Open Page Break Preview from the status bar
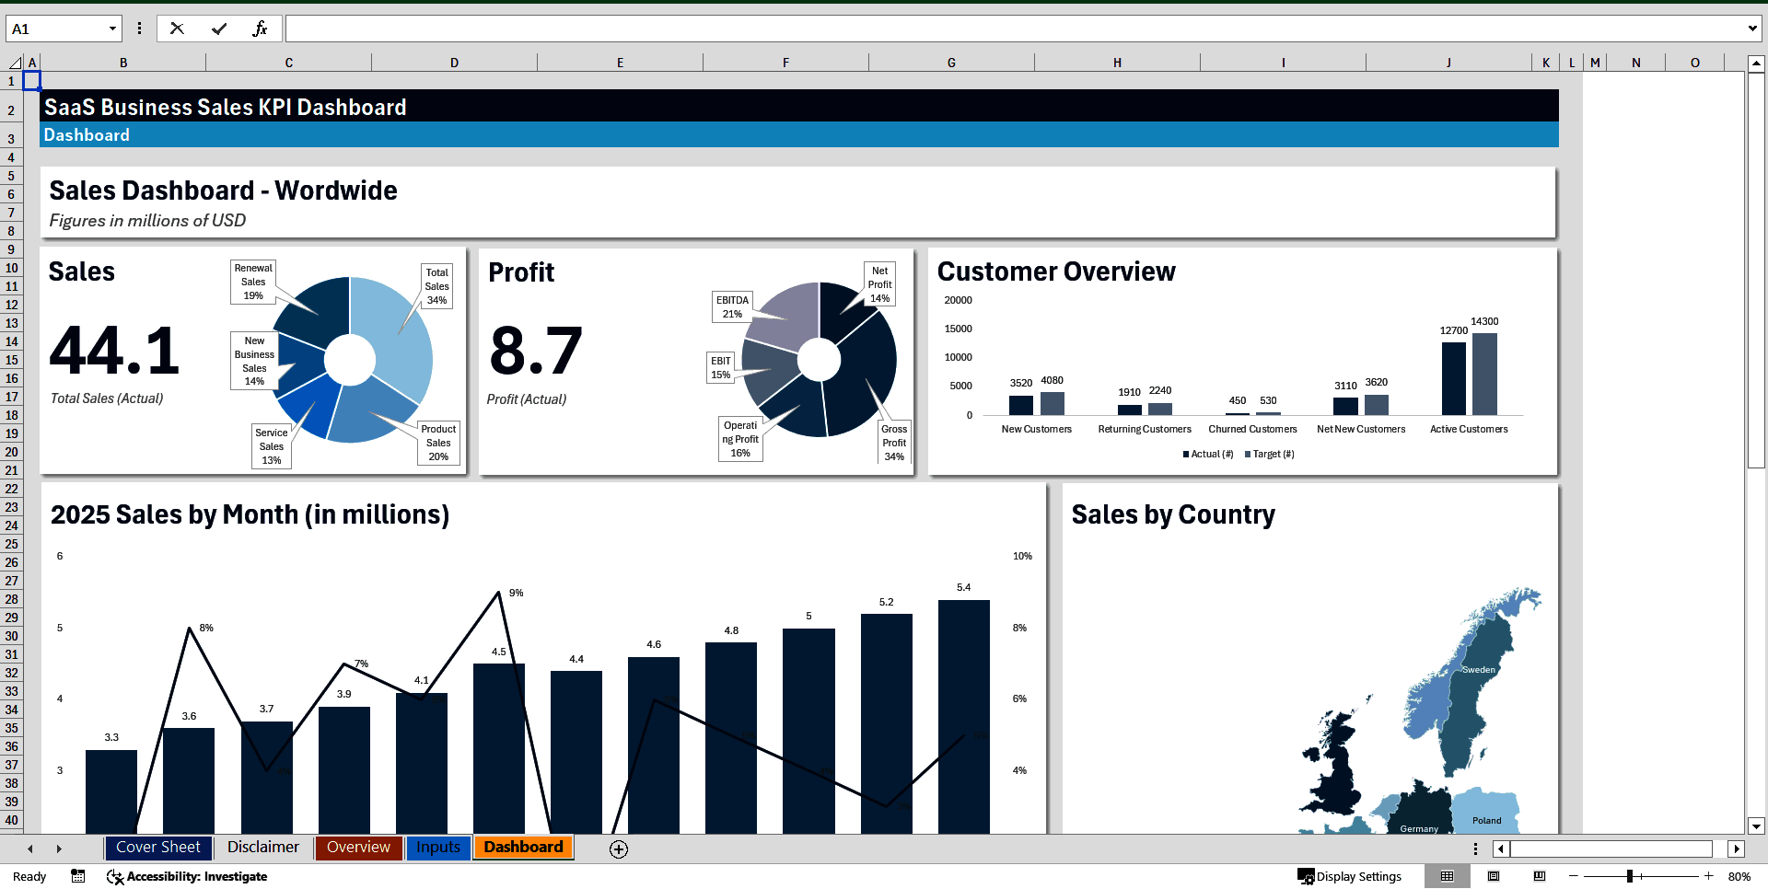Viewport: 1768px width, 889px height. pos(1539,876)
